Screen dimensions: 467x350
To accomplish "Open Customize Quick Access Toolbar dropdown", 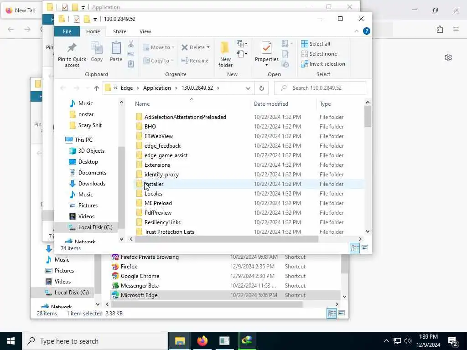I will 95,20.
